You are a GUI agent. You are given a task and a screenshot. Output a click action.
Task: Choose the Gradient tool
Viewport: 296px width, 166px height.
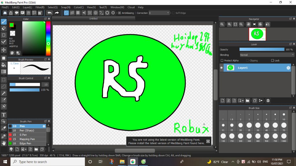pos(3,71)
